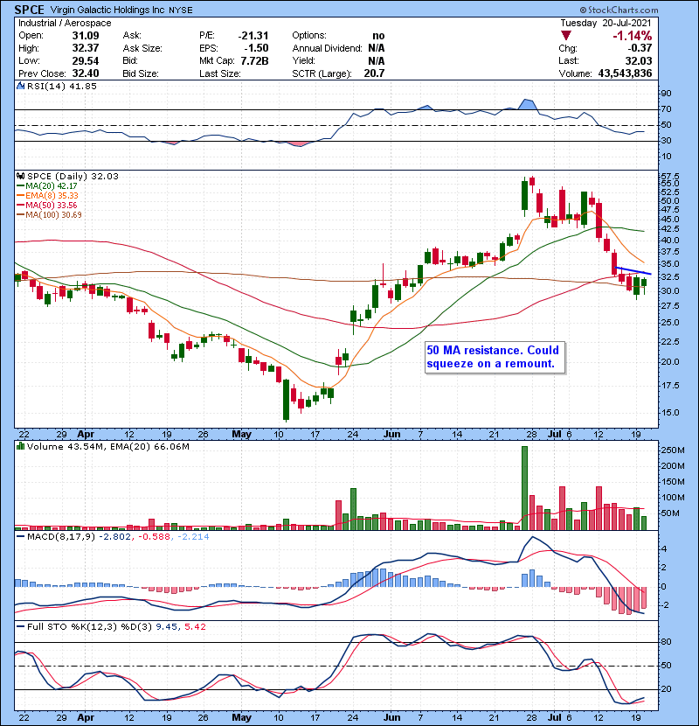Click the line icon beside the Full STO label
Screen dimensions: 699x726
[19, 626]
